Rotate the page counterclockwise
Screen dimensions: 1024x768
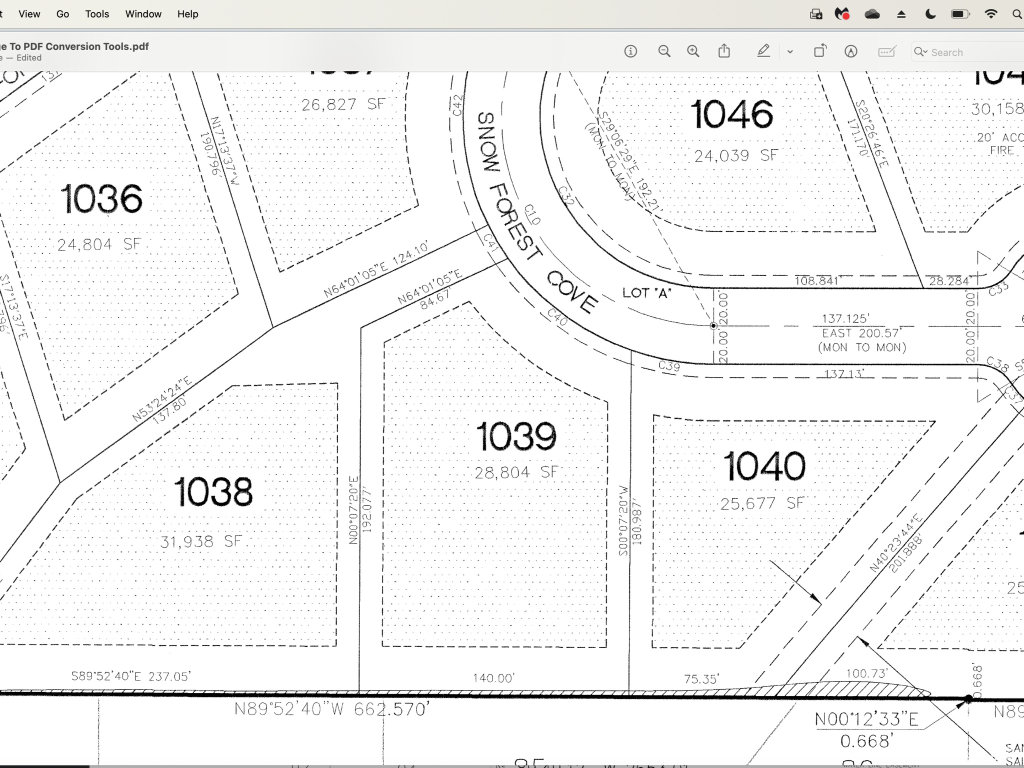[x=820, y=51]
